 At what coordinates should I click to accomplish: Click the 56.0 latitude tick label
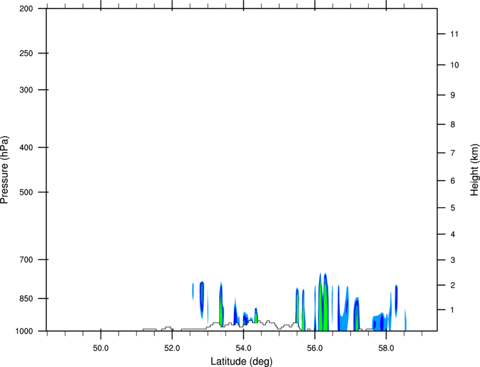[315, 348]
